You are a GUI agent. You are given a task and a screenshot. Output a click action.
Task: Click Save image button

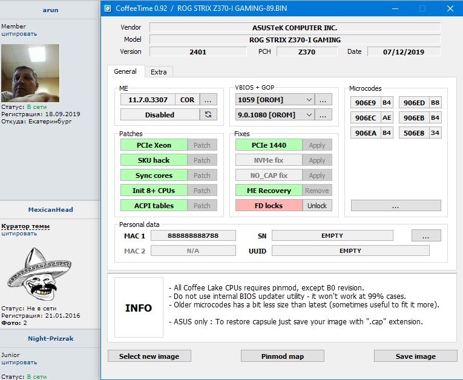415,356
